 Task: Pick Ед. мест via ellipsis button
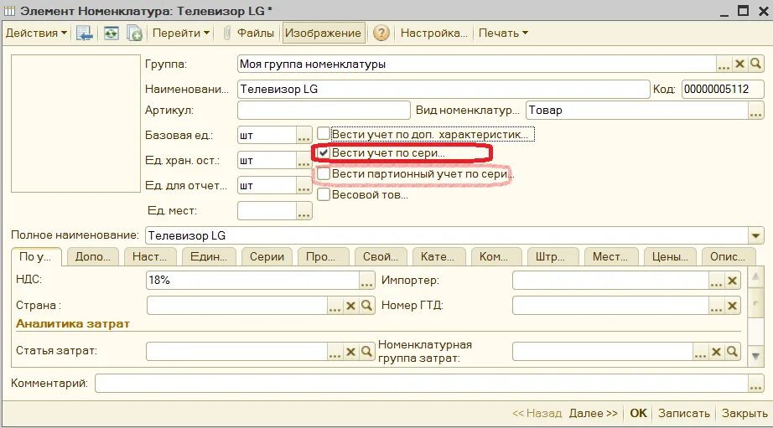(303, 211)
